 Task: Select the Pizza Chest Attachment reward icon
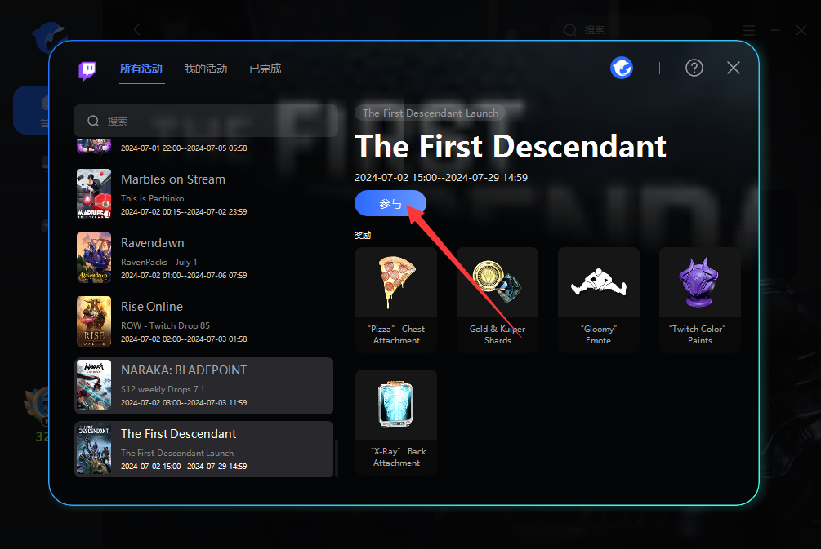[x=396, y=282]
